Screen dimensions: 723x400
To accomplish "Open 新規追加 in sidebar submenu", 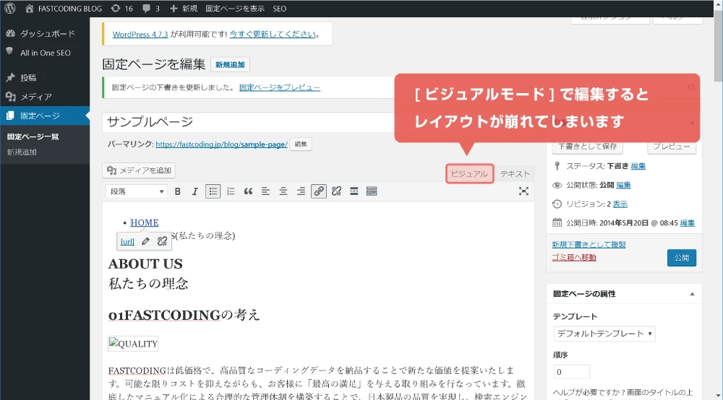I will 22,152.
